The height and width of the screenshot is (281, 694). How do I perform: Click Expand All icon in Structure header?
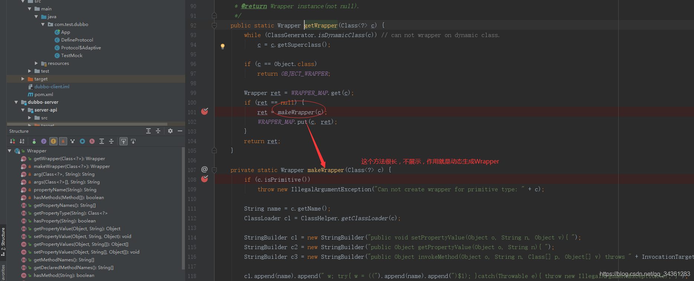tap(148, 131)
